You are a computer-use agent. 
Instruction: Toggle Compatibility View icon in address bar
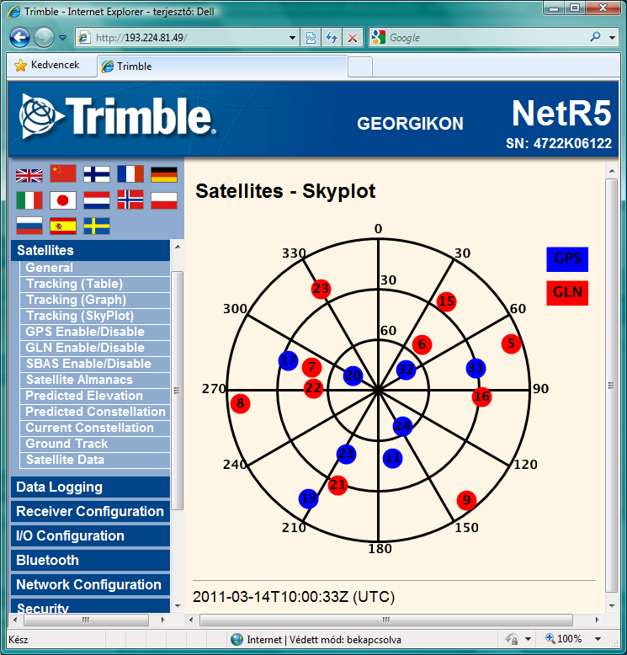click(311, 38)
